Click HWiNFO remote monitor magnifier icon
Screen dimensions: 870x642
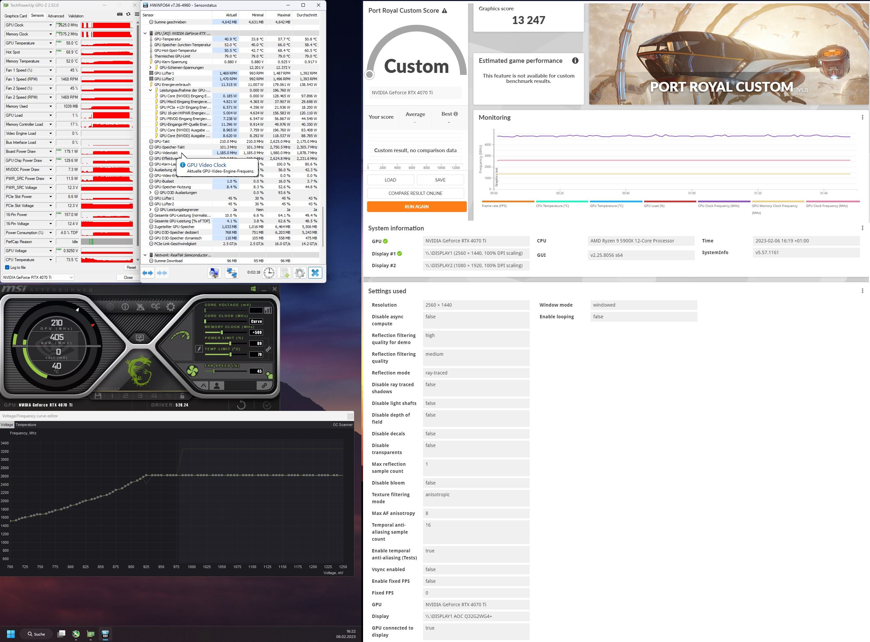coord(214,273)
